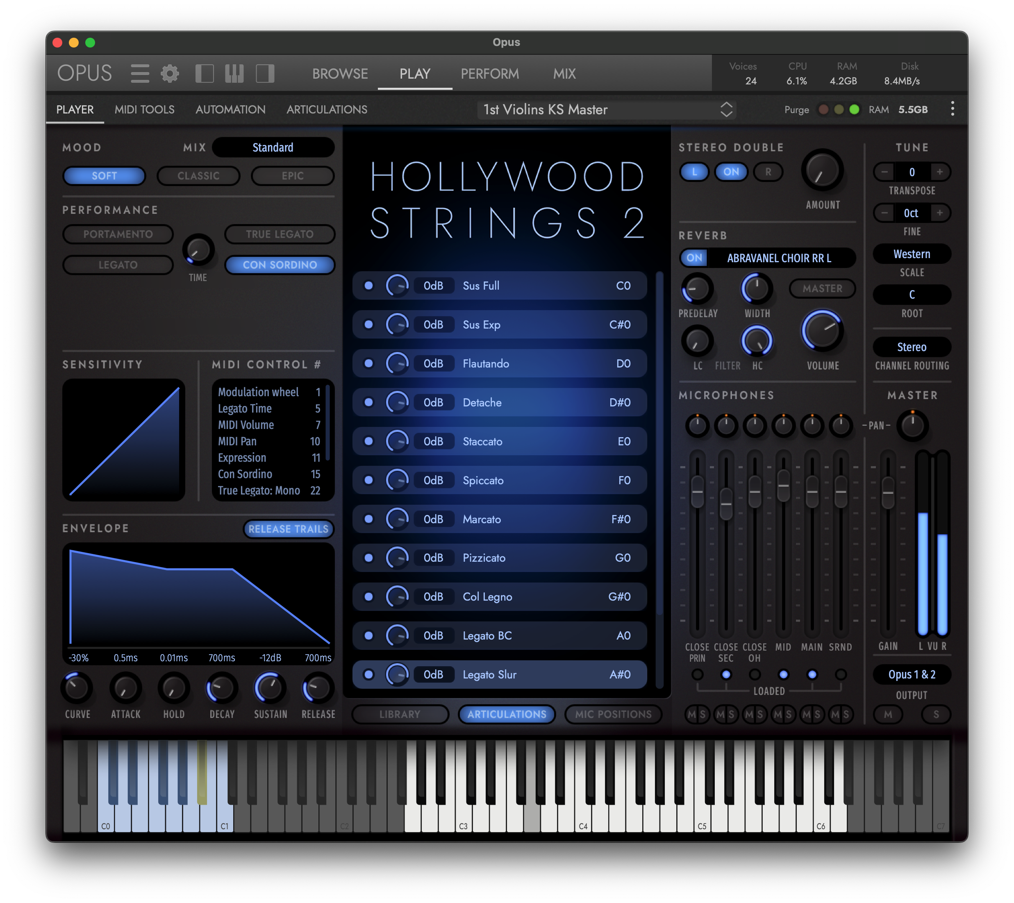Click the articulation list scrollbar
Image resolution: width=1014 pixels, height=903 pixels.
click(659, 442)
